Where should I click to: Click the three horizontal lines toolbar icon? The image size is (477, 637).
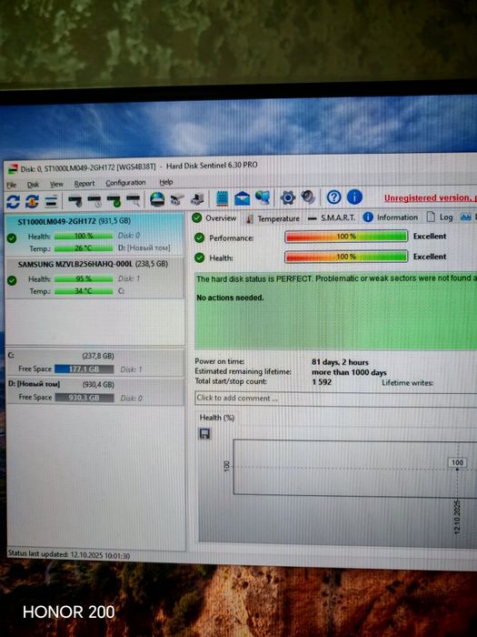pyautogui.click(x=51, y=201)
